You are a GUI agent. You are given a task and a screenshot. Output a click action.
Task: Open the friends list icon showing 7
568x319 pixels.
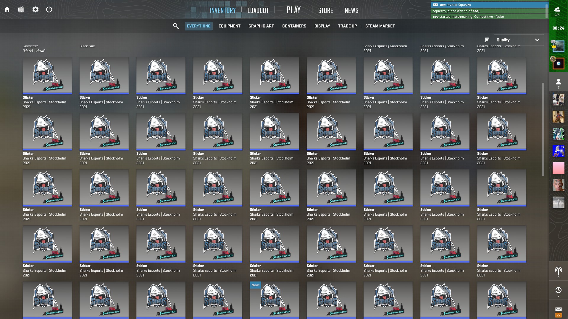[x=558, y=84]
